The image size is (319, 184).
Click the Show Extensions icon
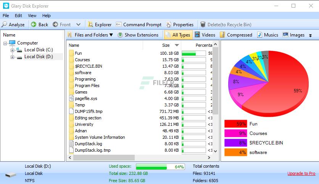pyautogui.click(x=120, y=35)
